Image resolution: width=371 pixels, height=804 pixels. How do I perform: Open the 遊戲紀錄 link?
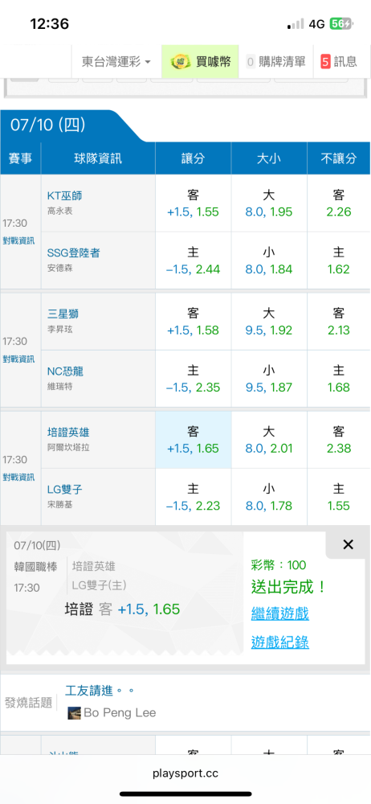coord(279,642)
